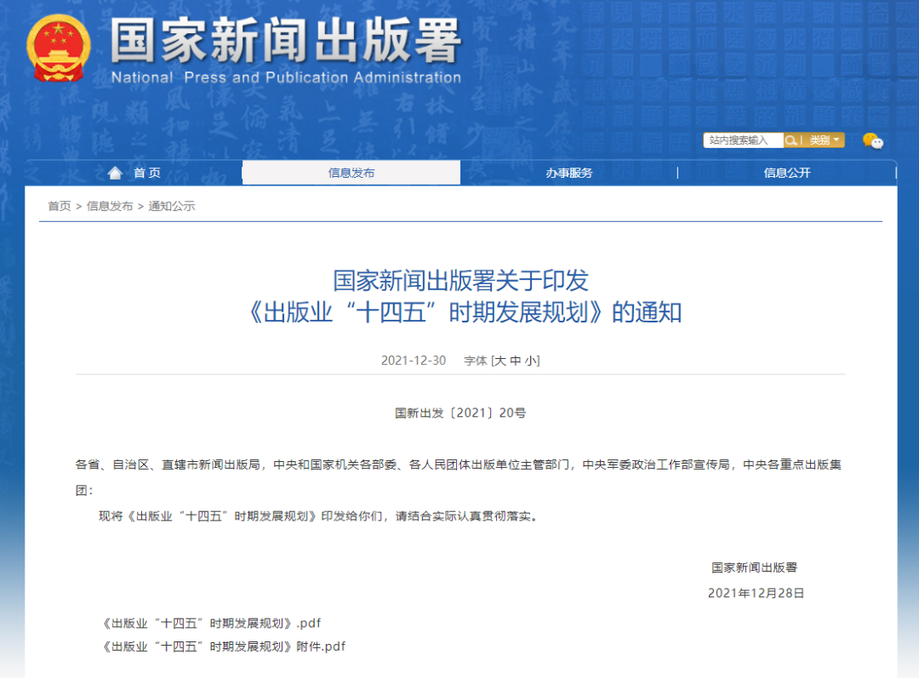
Task: Set font size to 小
Action: pos(531,361)
